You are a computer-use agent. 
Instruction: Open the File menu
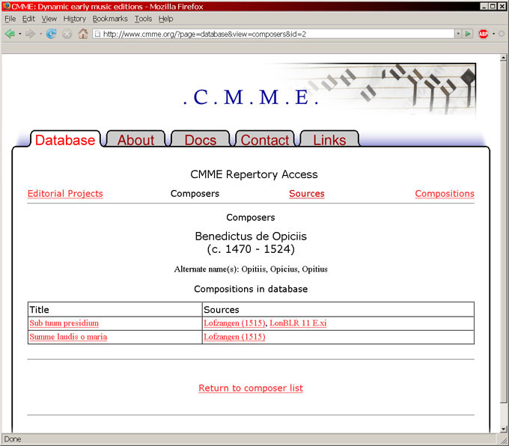[10, 19]
